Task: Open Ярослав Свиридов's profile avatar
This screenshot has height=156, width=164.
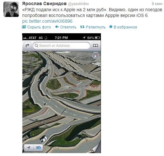Action: 11,9
